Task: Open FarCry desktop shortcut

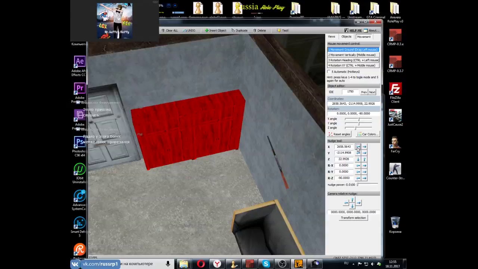Action: click(x=395, y=145)
